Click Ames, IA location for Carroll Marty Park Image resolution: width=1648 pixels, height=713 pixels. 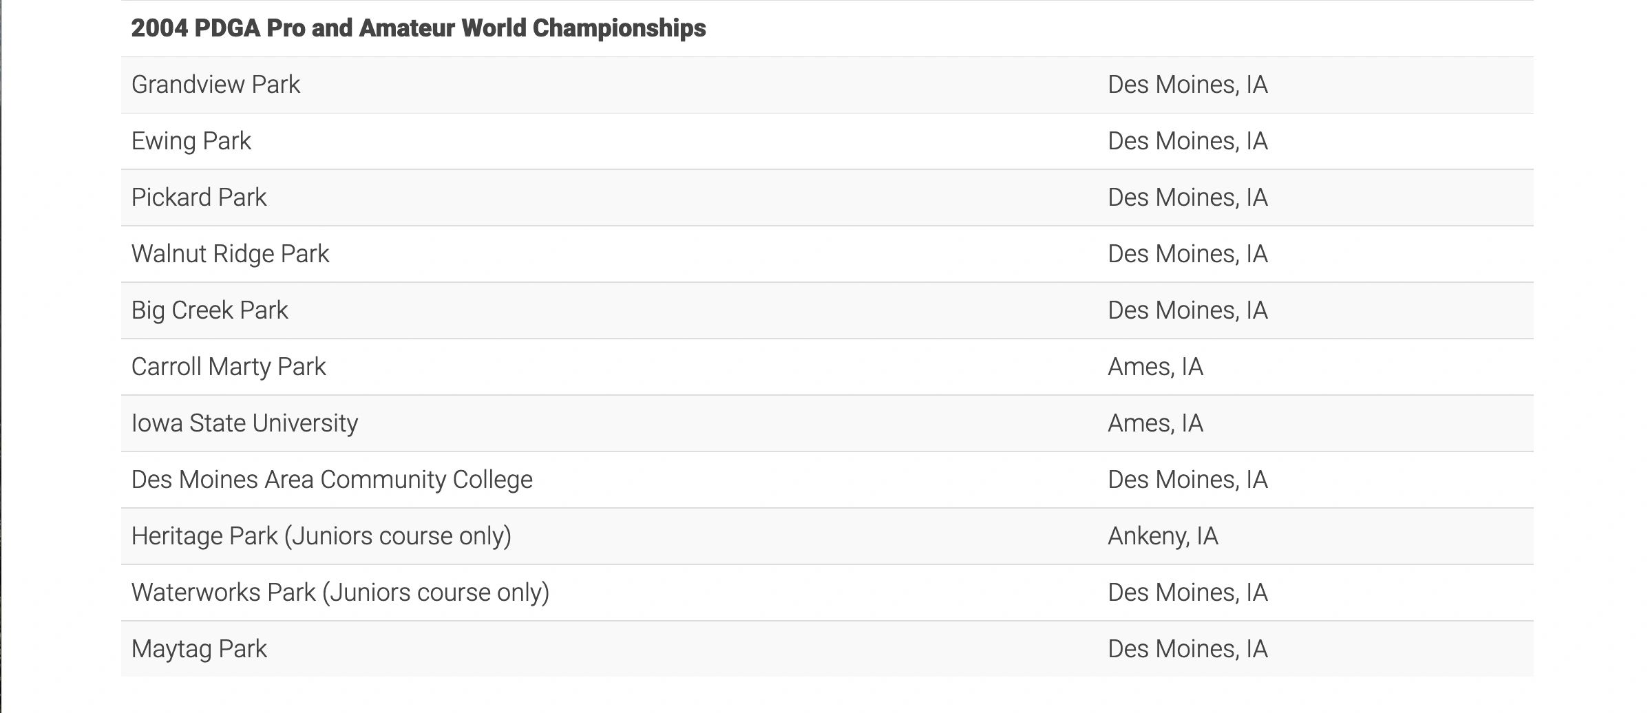point(1154,367)
